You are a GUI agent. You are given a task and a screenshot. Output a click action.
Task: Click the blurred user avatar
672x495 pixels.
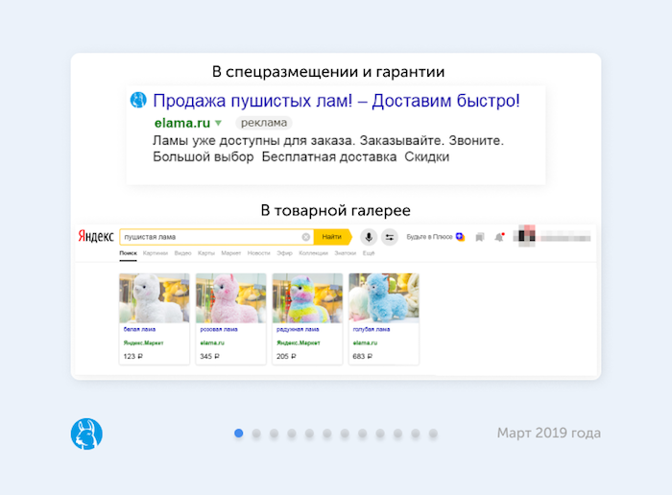click(x=527, y=234)
